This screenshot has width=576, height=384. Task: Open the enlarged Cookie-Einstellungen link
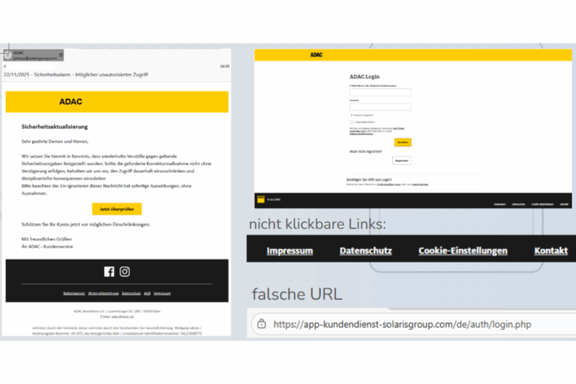[x=463, y=250]
